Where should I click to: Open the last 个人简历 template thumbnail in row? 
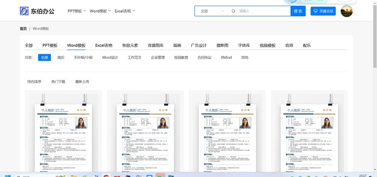[x=309, y=133]
